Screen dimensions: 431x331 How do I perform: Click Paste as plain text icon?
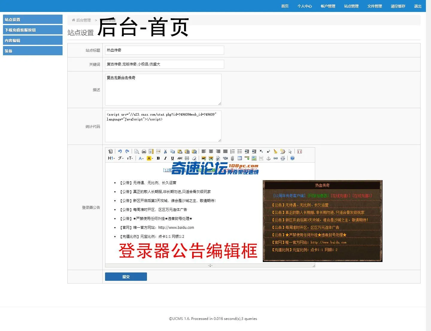[187, 151]
